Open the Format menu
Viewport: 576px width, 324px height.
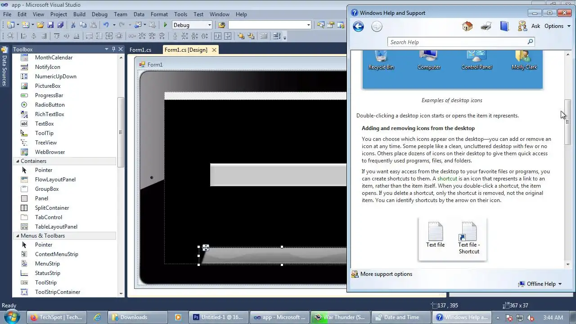[x=159, y=14]
